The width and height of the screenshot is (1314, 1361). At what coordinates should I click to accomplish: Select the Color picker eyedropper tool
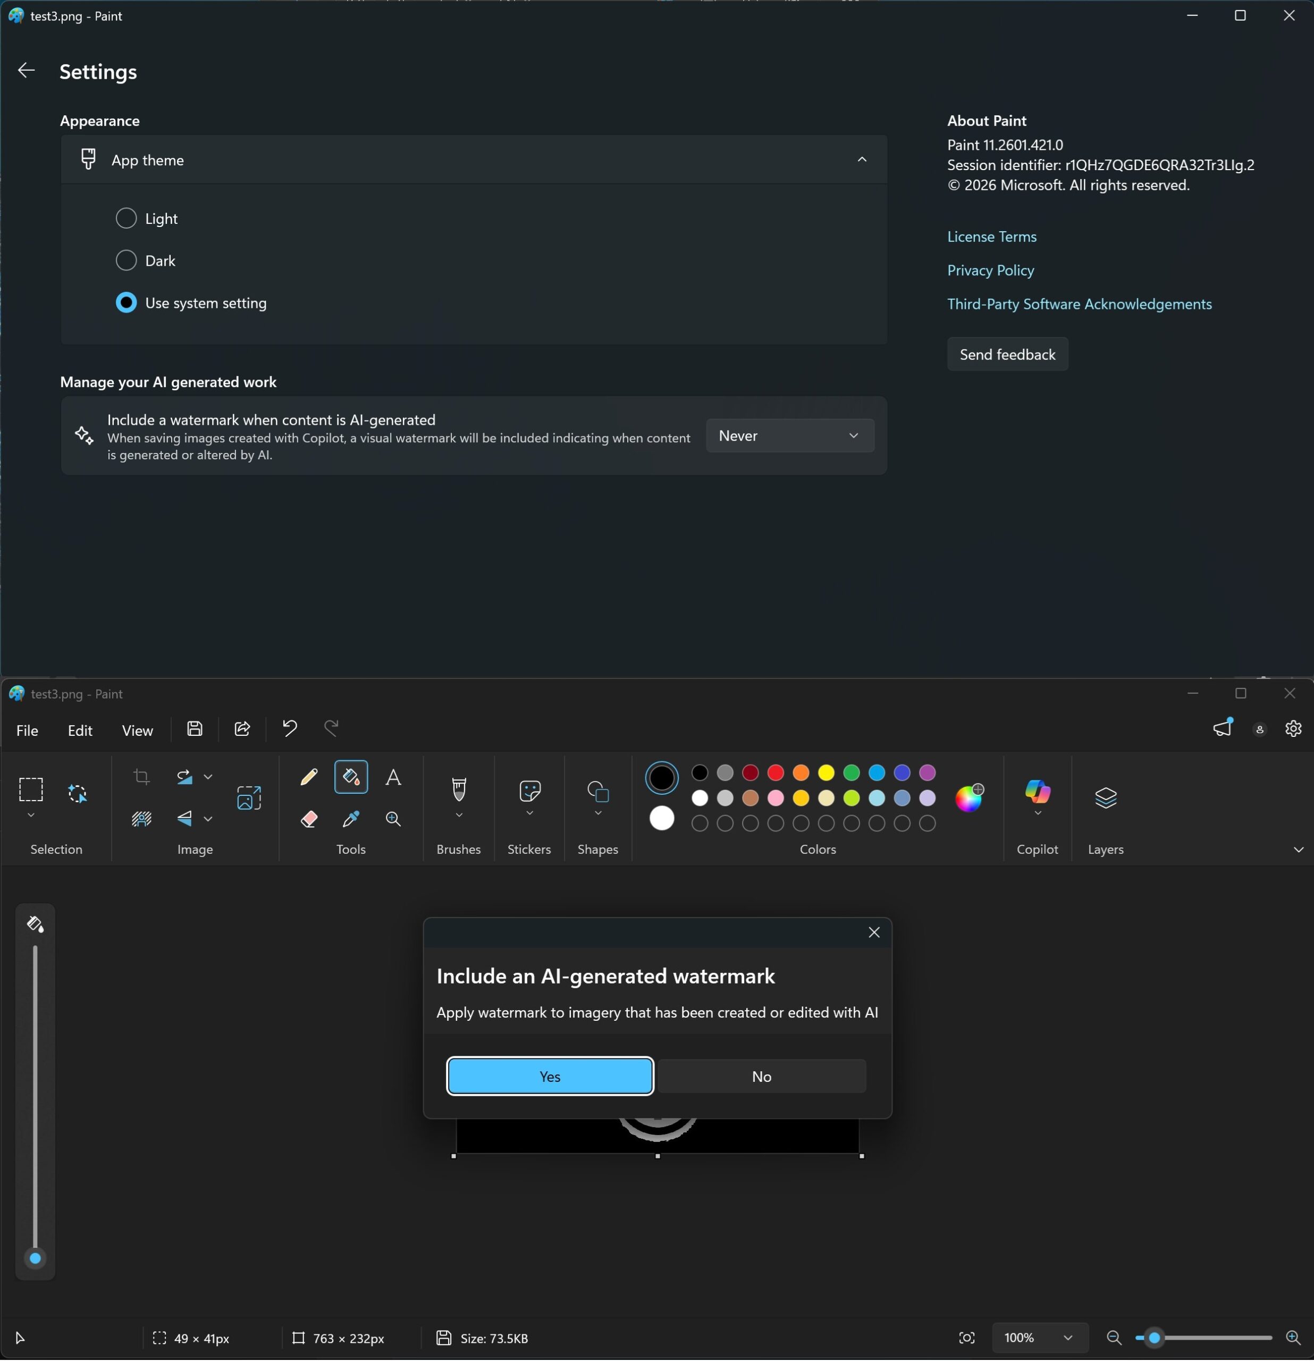point(351,819)
